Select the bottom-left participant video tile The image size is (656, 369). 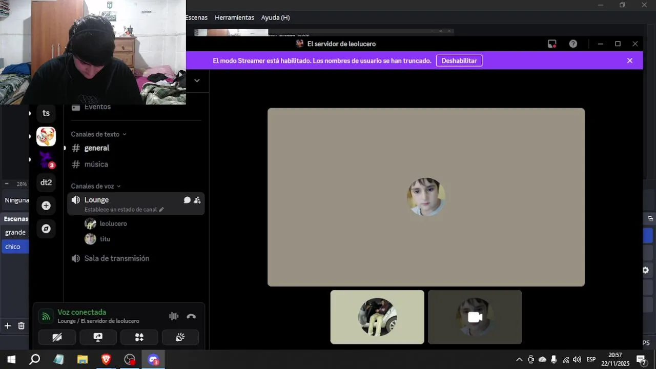pos(377,317)
